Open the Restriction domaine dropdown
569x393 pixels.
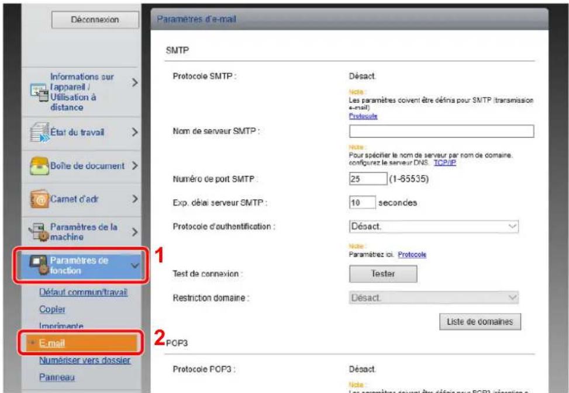click(434, 298)
